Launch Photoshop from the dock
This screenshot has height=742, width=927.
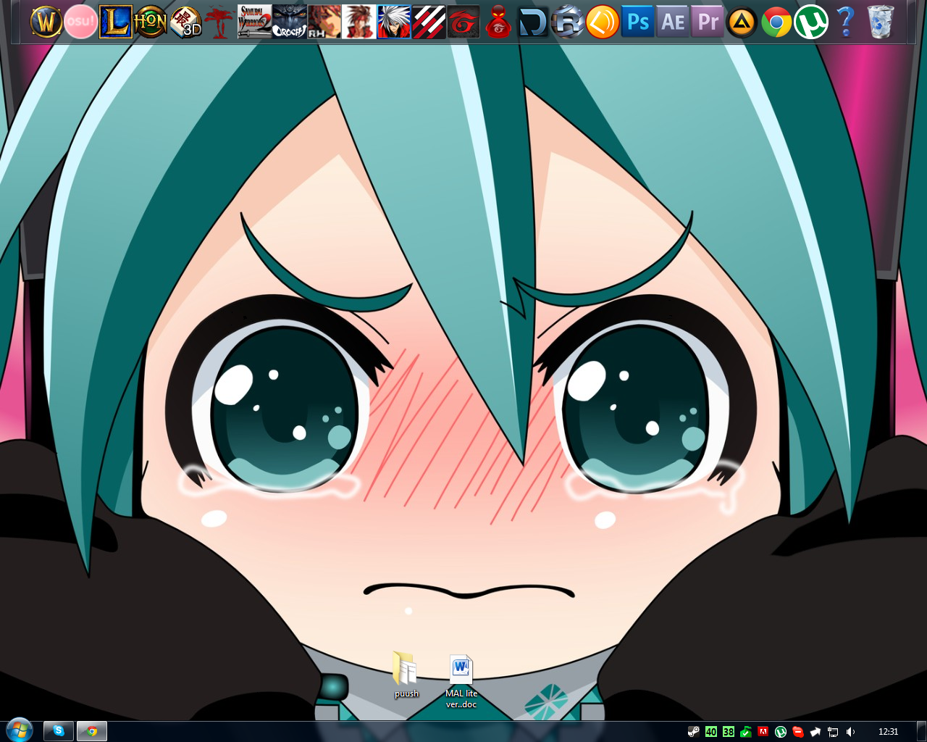coord(637,20)
